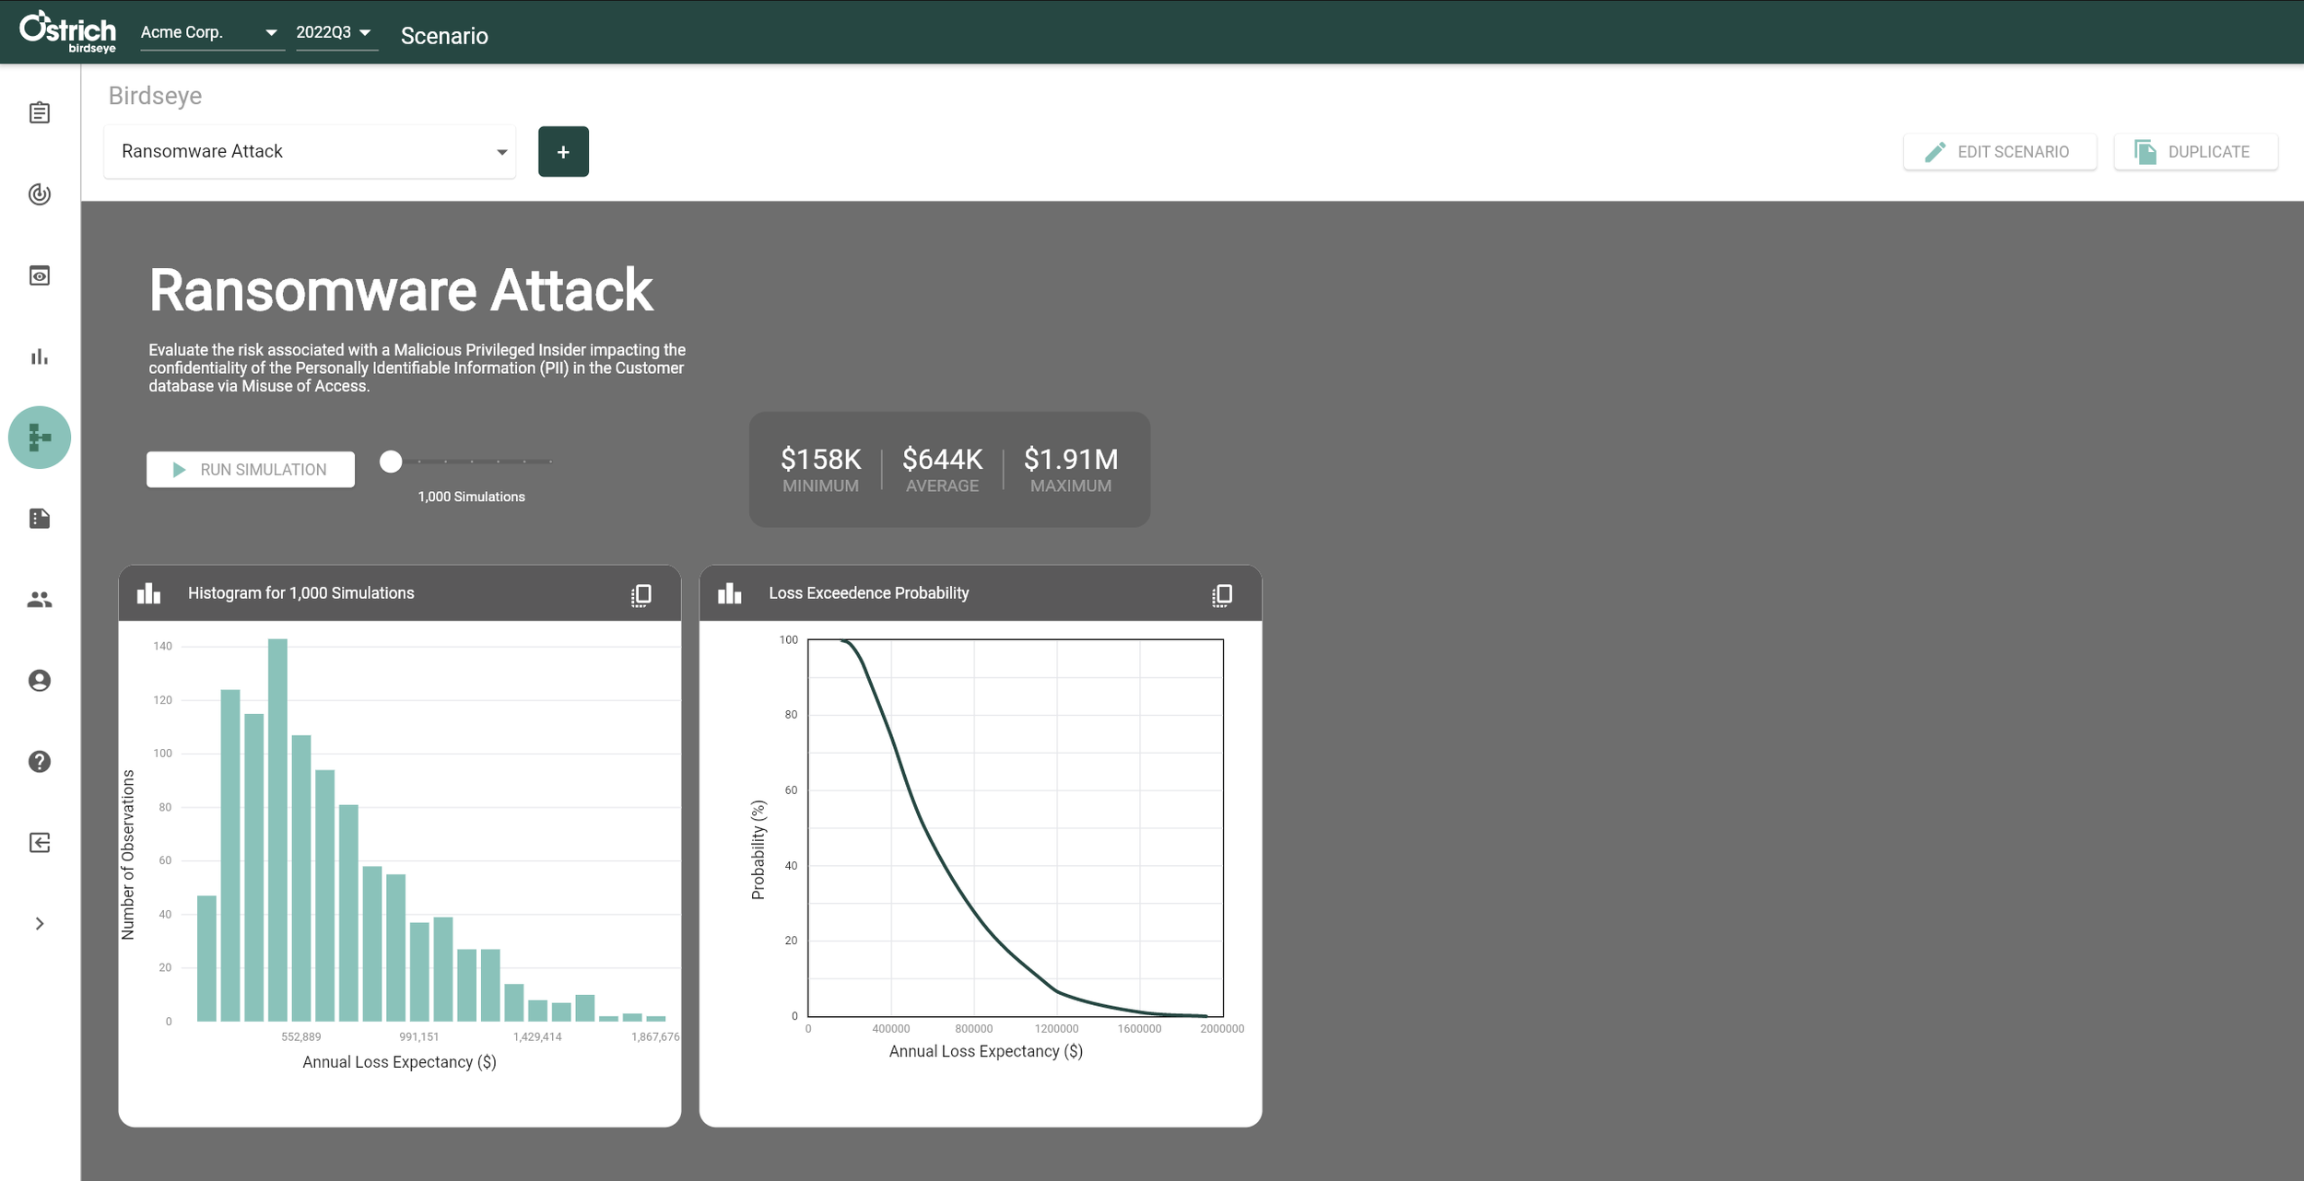Open the 2022Q3 quarter dropdown
Viewport: 2304px width, 1181px height.
coord(335,33)
